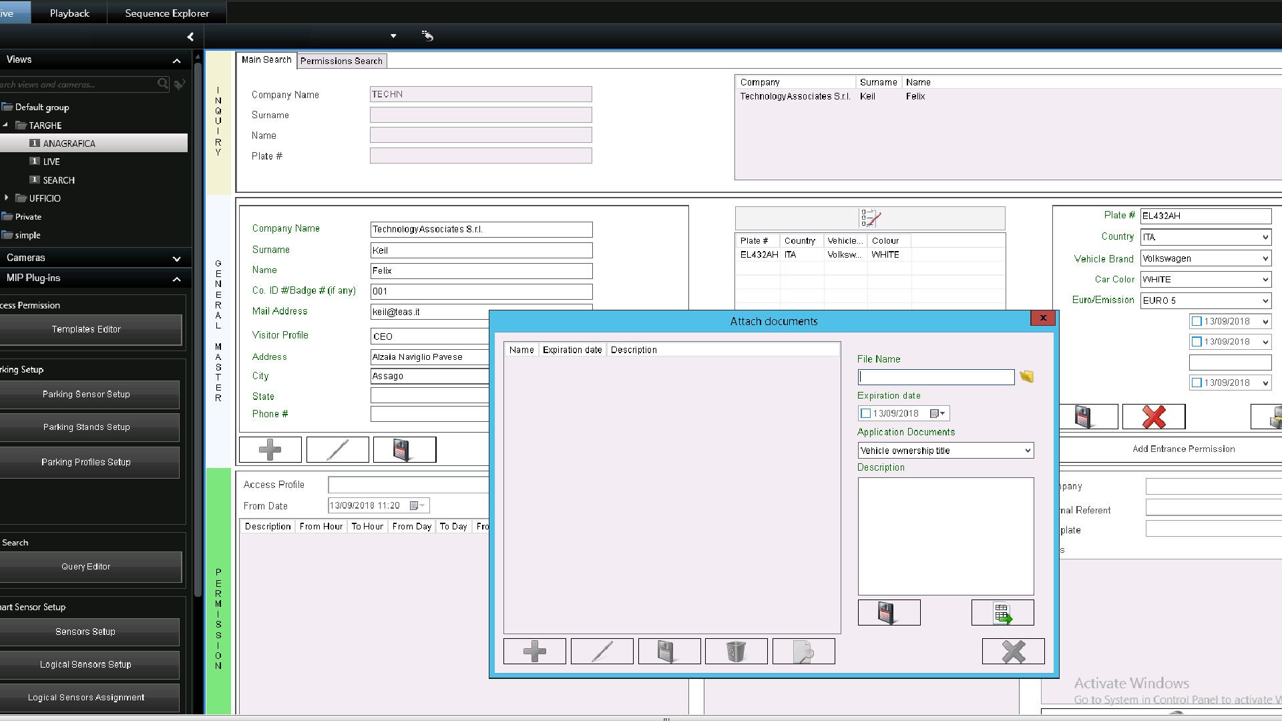Open the Application Documents dropdown
Viewport: 1282px width, 721px height.
[x=1027, y=451]
